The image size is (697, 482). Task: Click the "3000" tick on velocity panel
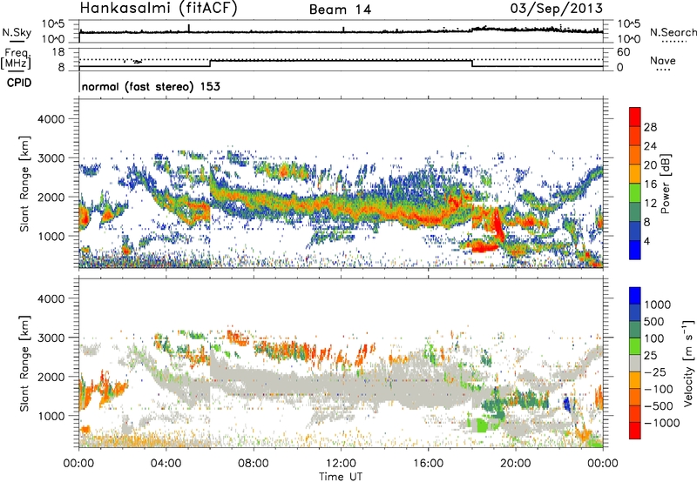51,338
